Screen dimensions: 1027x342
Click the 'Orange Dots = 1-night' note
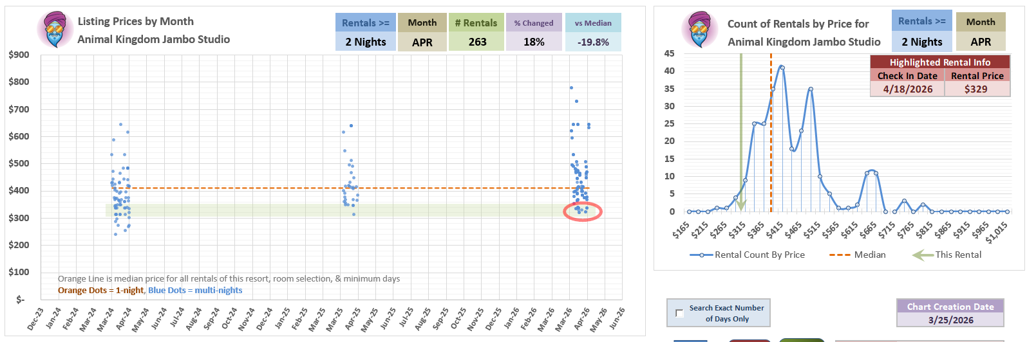(x=101, y=291)
